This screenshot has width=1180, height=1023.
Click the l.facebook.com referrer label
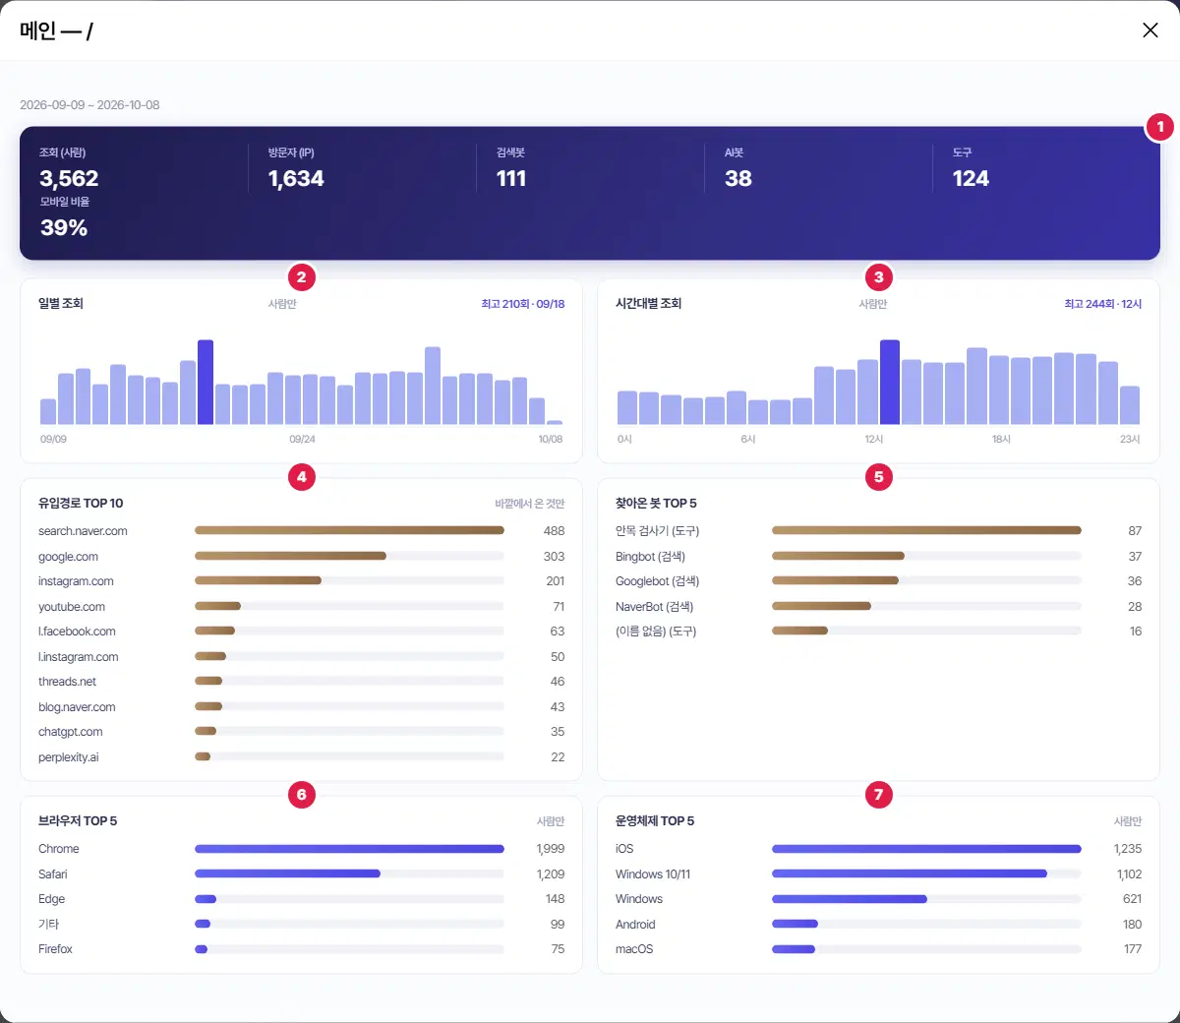point(77,632)
